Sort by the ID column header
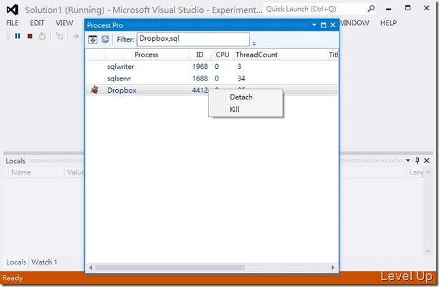This screenshot has width=439, height=287. (200, 55)
